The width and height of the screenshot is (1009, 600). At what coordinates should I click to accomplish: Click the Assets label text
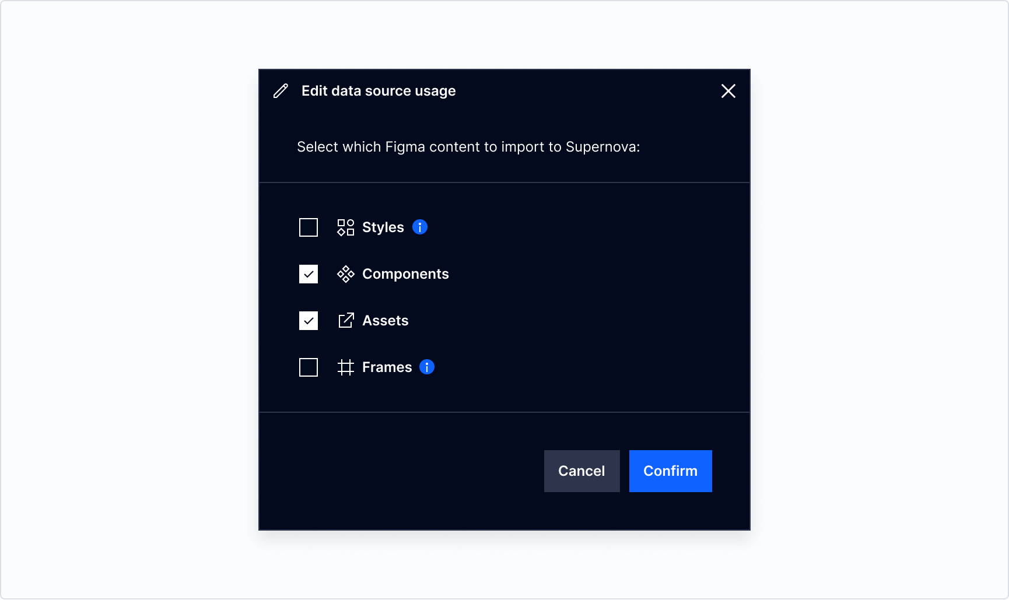click(x=386, y=321)
